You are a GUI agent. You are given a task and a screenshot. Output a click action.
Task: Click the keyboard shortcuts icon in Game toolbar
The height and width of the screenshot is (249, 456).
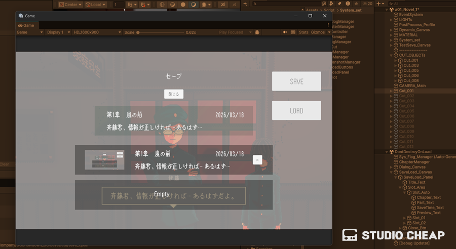coord(293,32)
